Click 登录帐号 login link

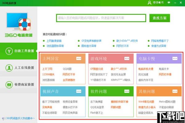click(x=158, y=2)
